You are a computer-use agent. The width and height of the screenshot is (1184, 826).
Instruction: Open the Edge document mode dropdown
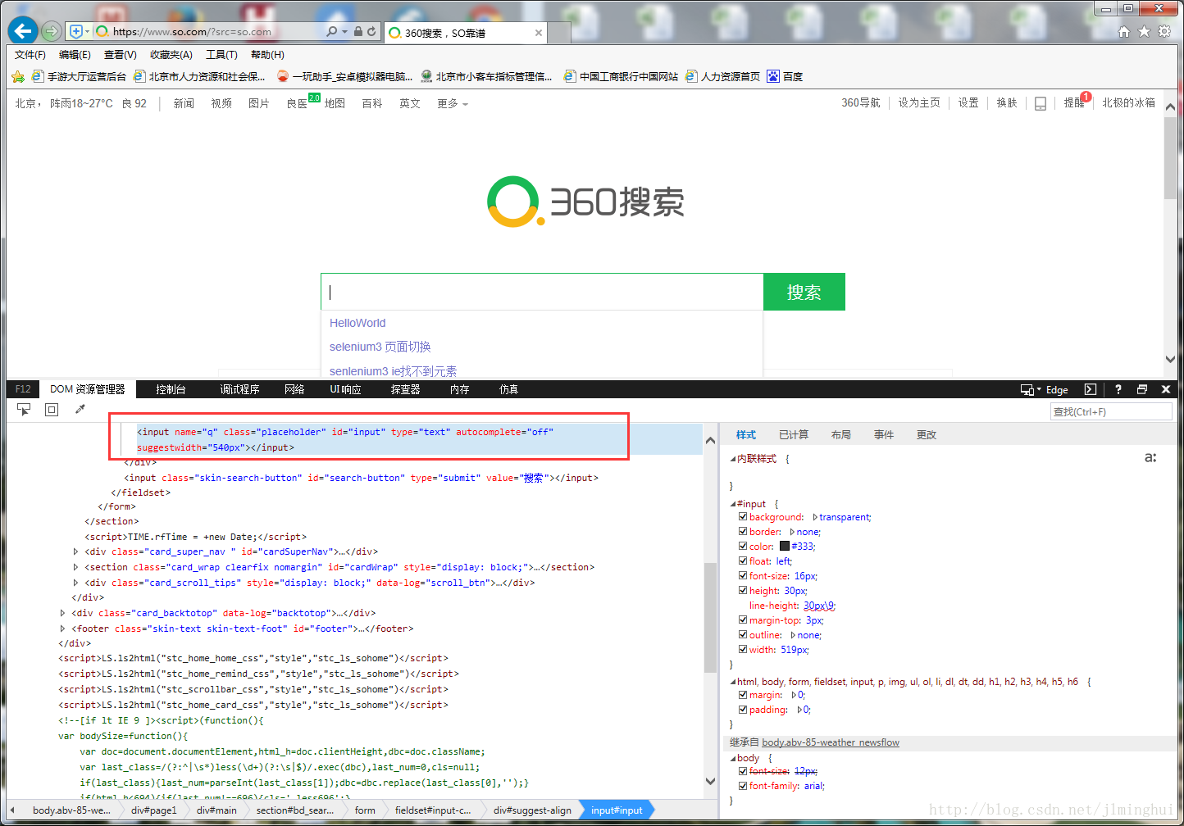tap(1045, 389)
